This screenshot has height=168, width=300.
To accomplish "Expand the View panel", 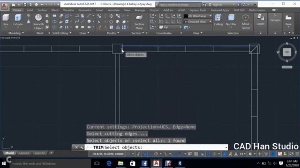I will click(198, 33).
